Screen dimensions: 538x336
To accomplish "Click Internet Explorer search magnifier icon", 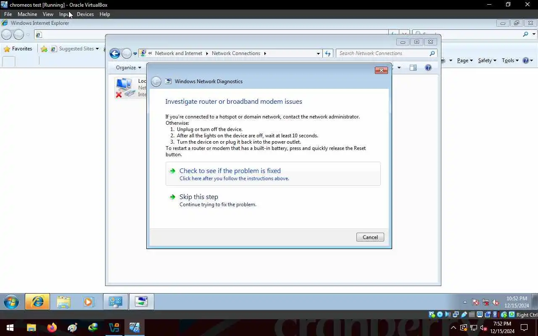I will coord(525,34).
